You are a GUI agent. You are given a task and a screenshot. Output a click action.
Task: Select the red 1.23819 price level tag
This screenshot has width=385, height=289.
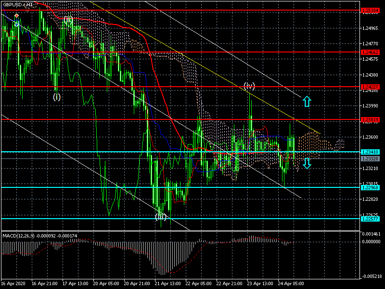370,119
